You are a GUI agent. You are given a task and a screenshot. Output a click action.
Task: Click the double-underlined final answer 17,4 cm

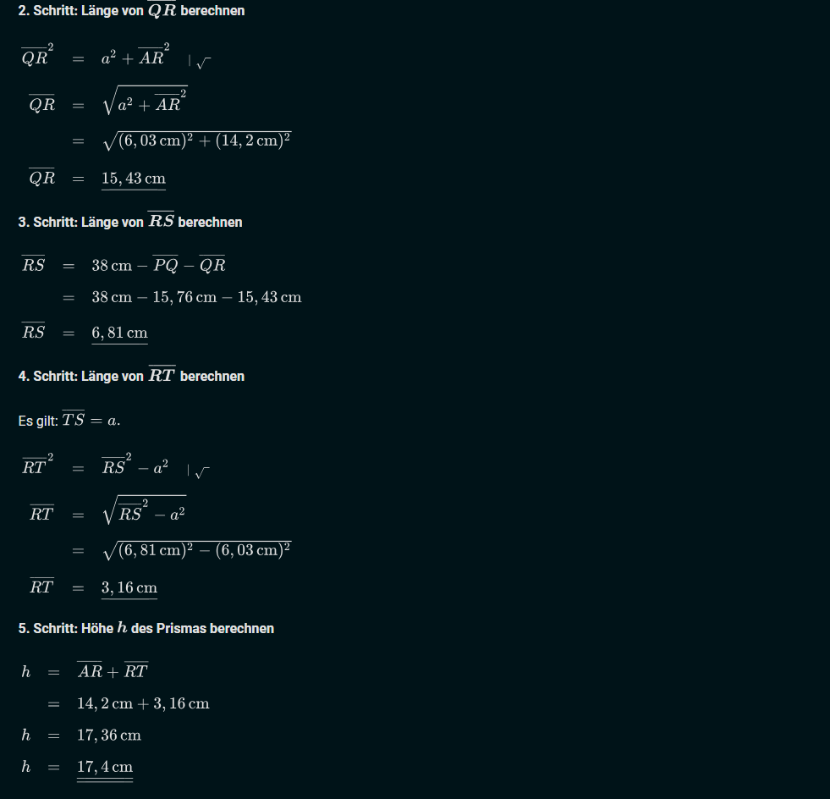105,767
